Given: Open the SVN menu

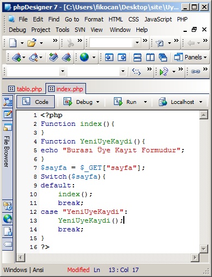Looking at the screenshot, I should point(80,30).
